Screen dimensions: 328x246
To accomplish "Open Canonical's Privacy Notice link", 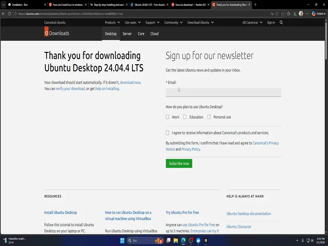I will click(x=266, y=143).
